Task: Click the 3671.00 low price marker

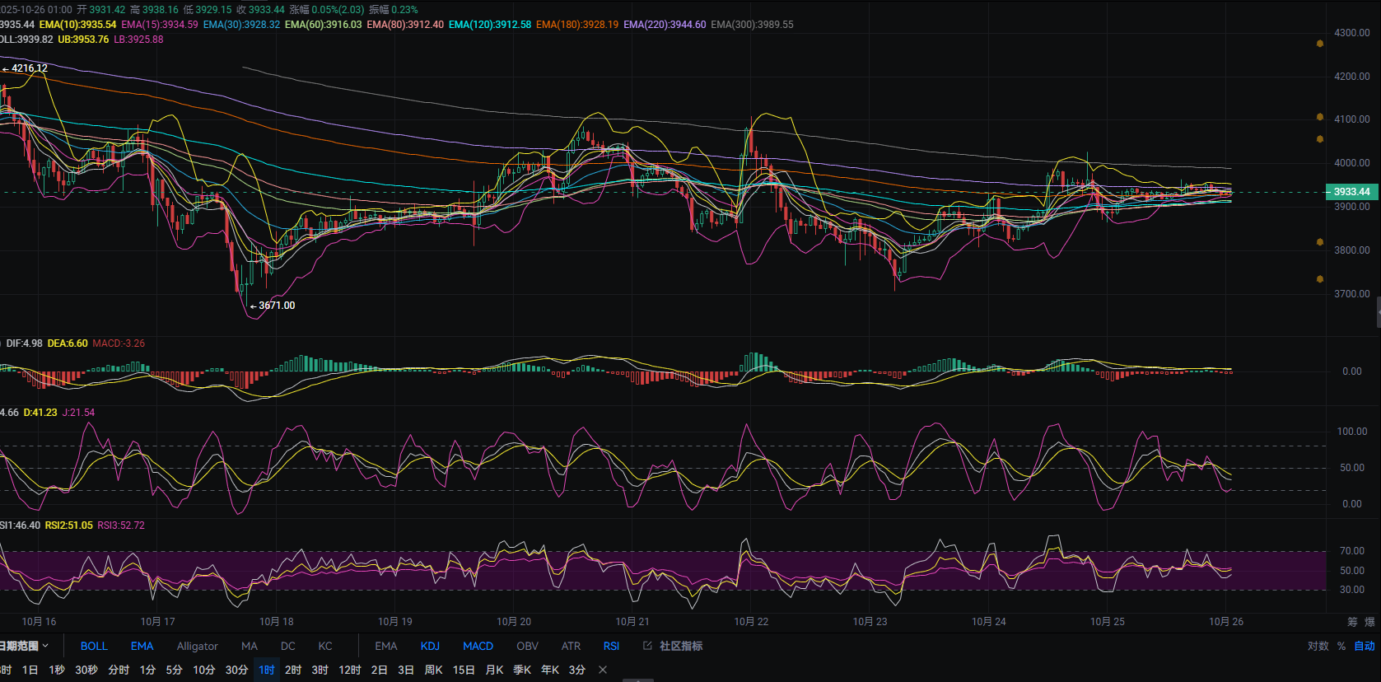Action: (x=276, y=306)
